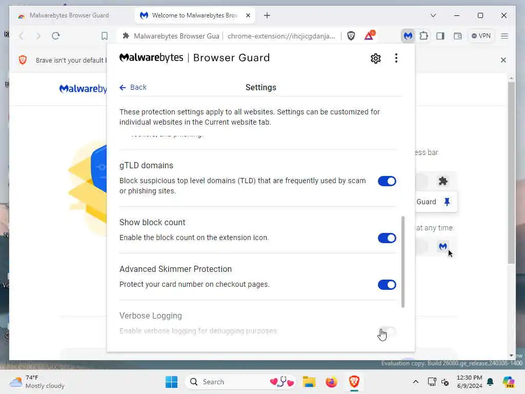Click the Malwarebytes M icon on welcome page
Screen dimensions: 525x394
point(443,247)
